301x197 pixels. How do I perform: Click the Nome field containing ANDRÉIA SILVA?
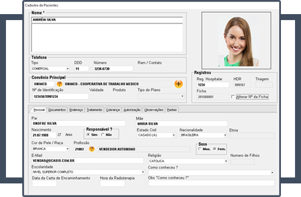pos(107,20)
